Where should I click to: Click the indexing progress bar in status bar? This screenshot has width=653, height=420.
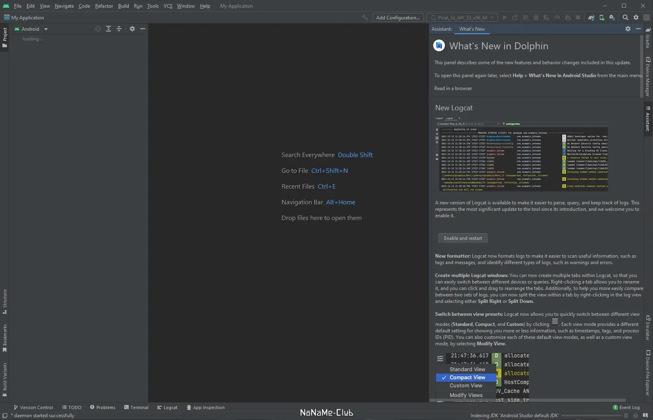[x=591, y=416]
